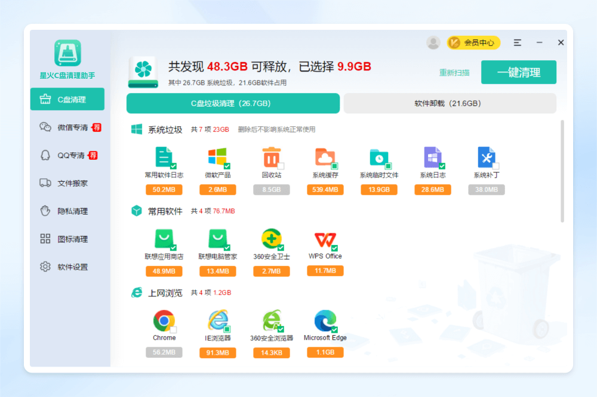Click the Chrome browser icon
The image size is (597, 397).
coord(163,321)
